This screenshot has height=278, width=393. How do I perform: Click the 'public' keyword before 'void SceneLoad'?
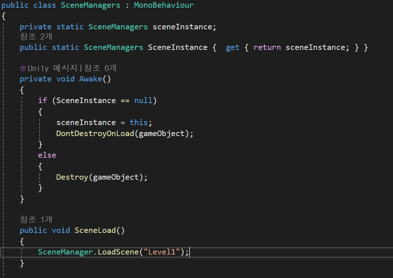[x=33, y=231]
